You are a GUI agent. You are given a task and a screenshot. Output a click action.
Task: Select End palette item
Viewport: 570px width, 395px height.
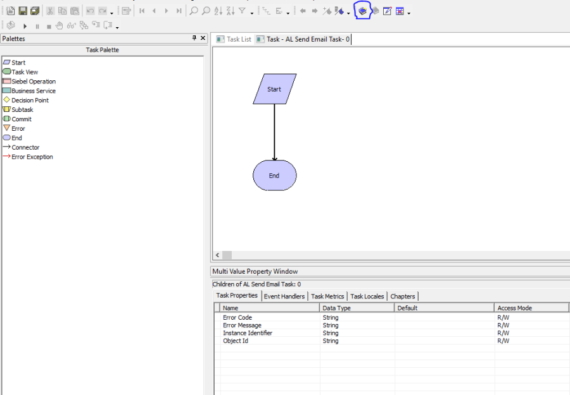point(13,138)
